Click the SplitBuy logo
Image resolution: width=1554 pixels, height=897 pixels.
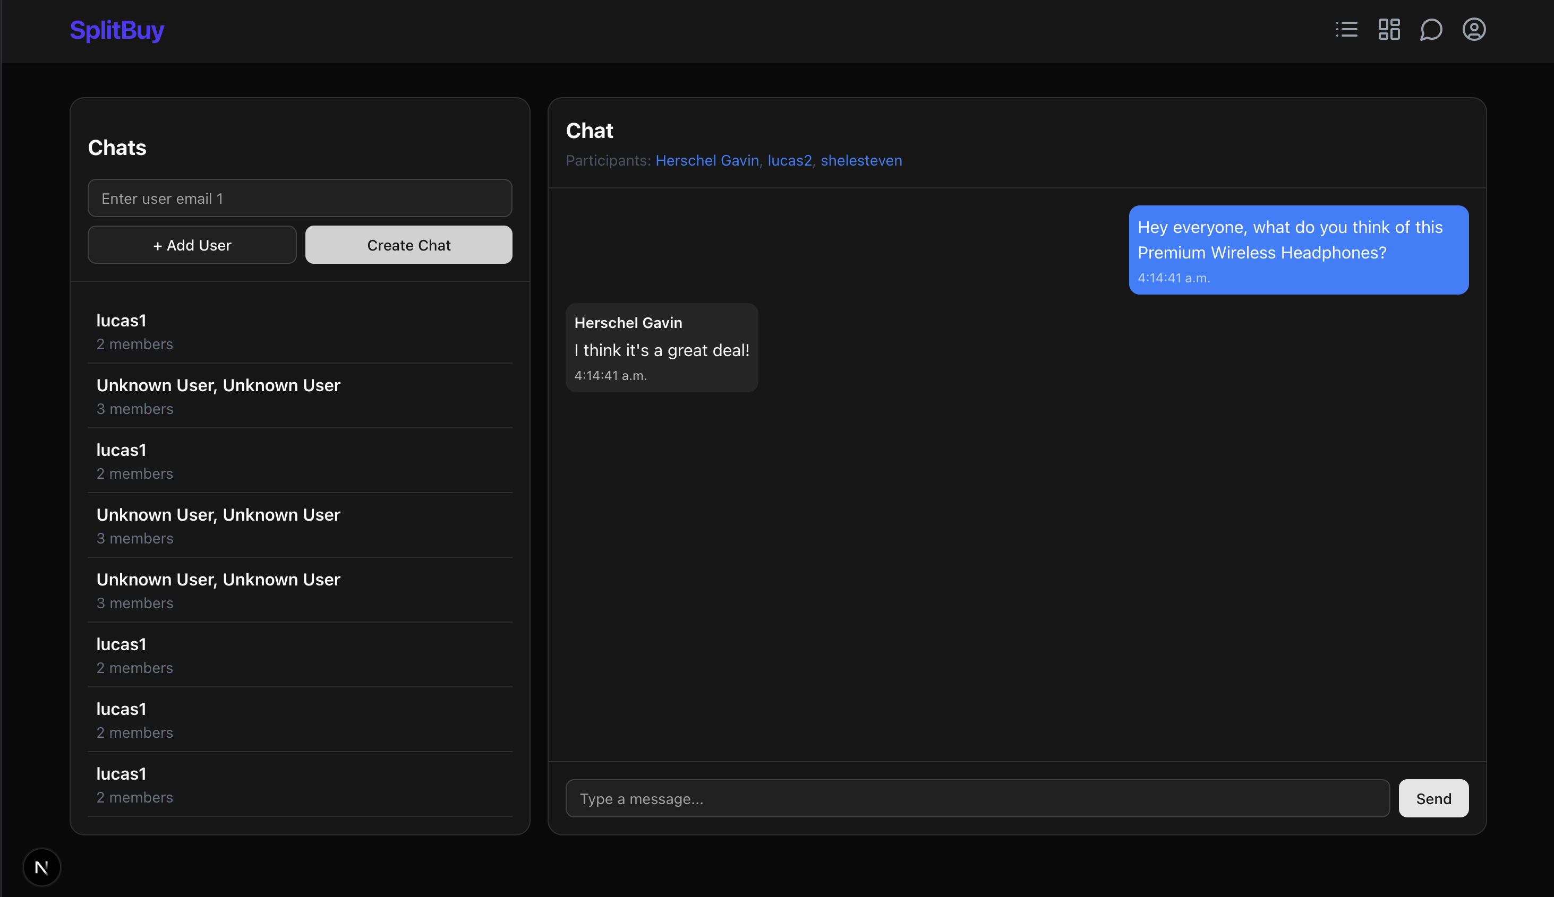116,30
